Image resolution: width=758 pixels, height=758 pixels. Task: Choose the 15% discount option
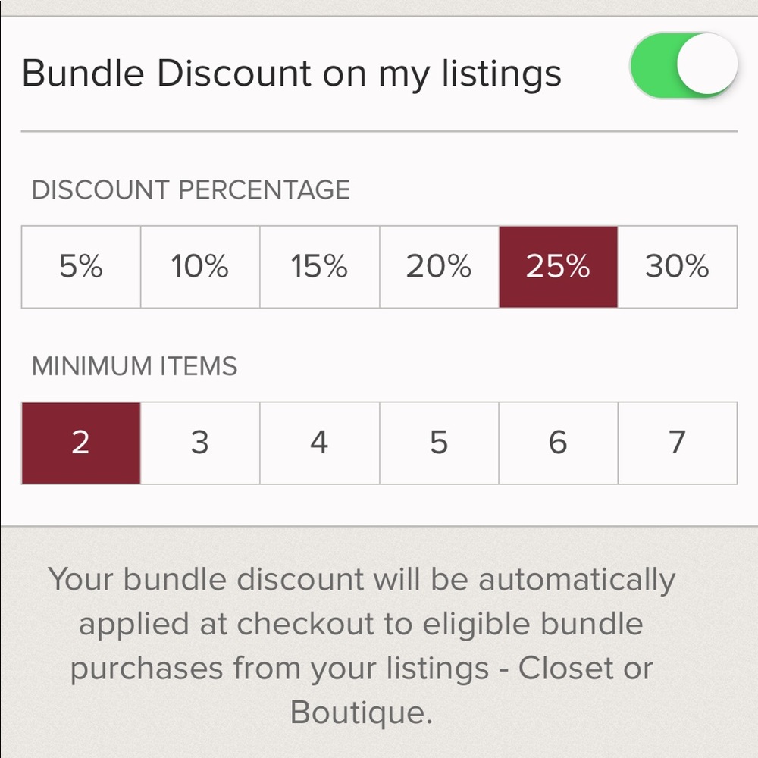[x=319, y=267]
